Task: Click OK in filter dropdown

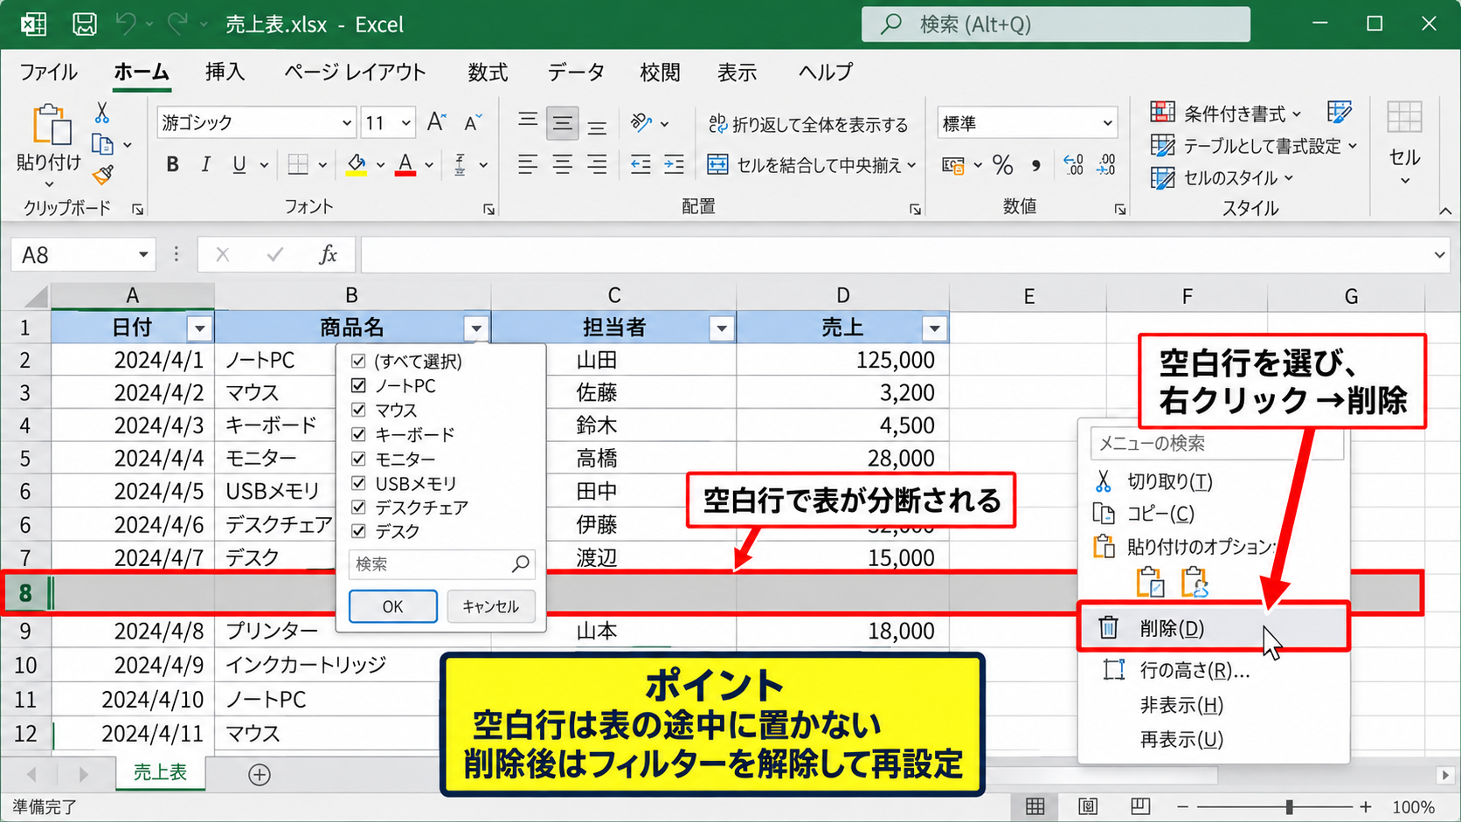Action: (393, 606)
